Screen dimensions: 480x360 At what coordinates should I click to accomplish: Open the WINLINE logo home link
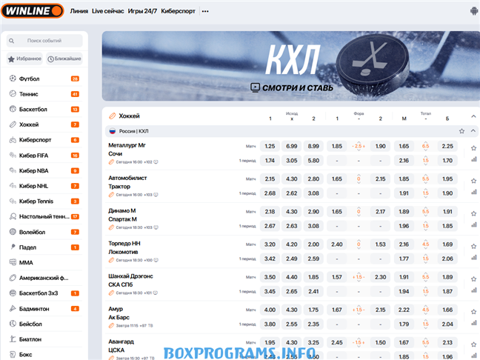point(32,11)
